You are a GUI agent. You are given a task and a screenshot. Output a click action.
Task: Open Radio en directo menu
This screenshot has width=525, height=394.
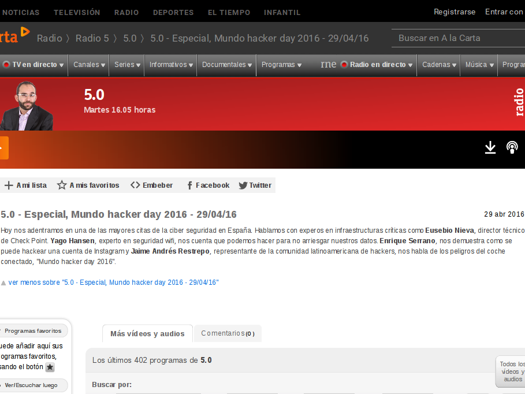[x=377, y=65]
